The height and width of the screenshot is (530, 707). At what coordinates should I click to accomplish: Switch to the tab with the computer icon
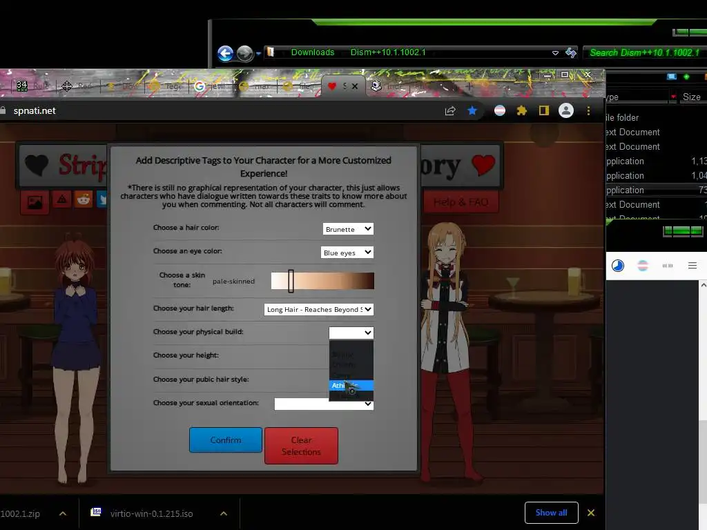coord(388,86)
